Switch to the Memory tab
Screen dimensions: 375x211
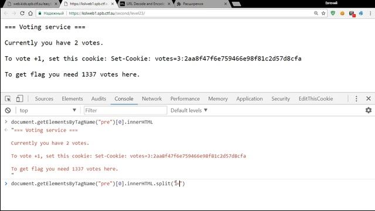pyautogui.click(x=218, y=98)
